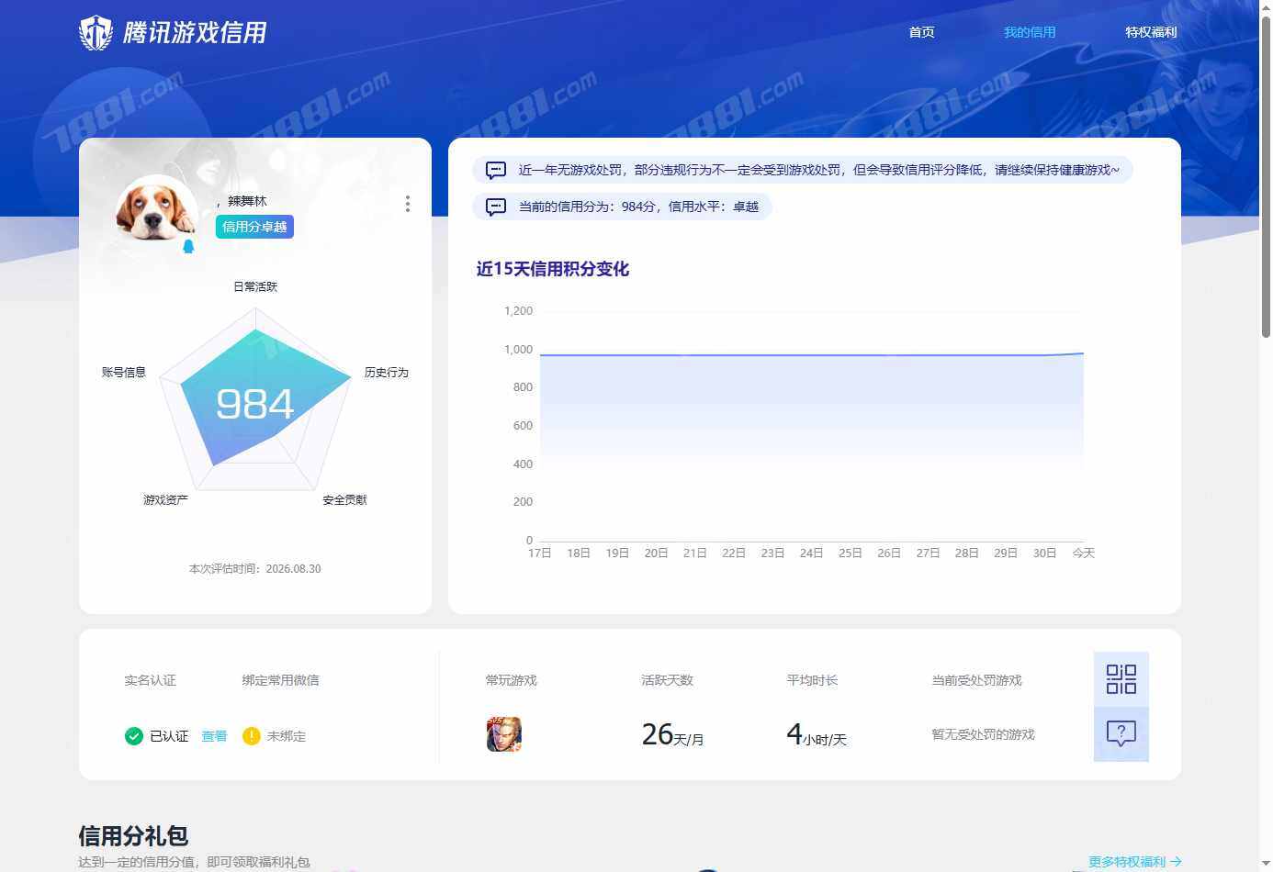Go to 首页 in top navigation

tap(921, 32)
